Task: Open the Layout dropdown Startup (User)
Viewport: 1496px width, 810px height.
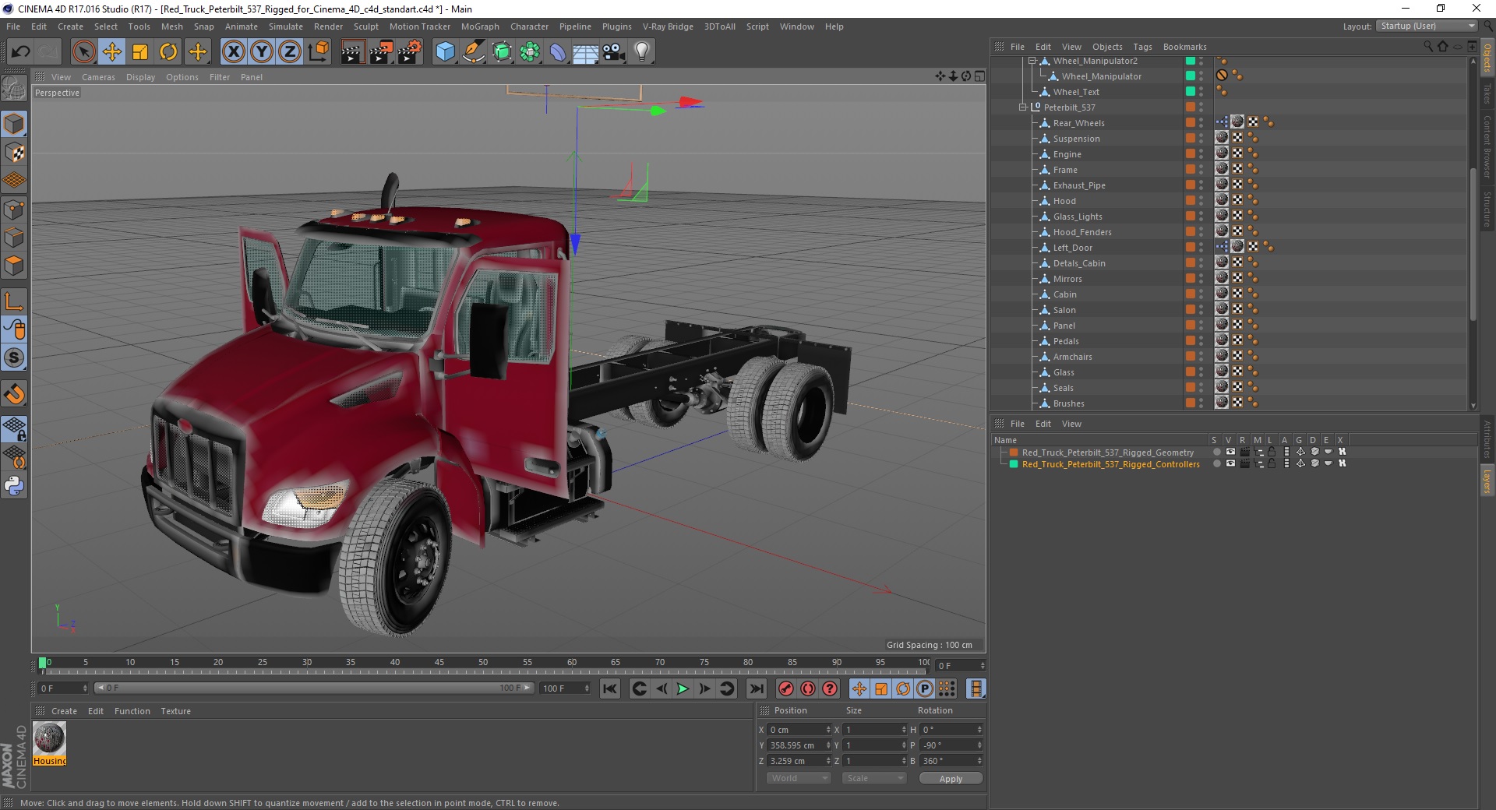Action: pyautogui.click(x=1427, y=26)
